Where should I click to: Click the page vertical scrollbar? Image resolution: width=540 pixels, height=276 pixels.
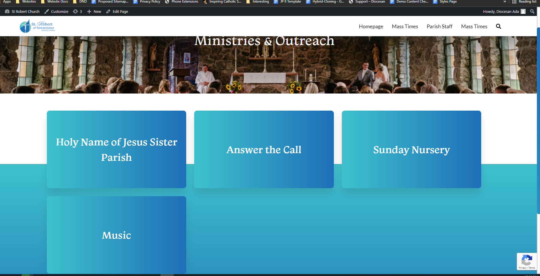[538, 120]
